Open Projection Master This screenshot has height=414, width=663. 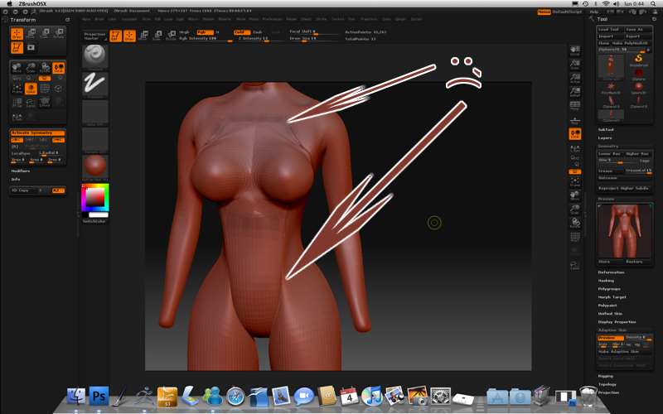94,36
